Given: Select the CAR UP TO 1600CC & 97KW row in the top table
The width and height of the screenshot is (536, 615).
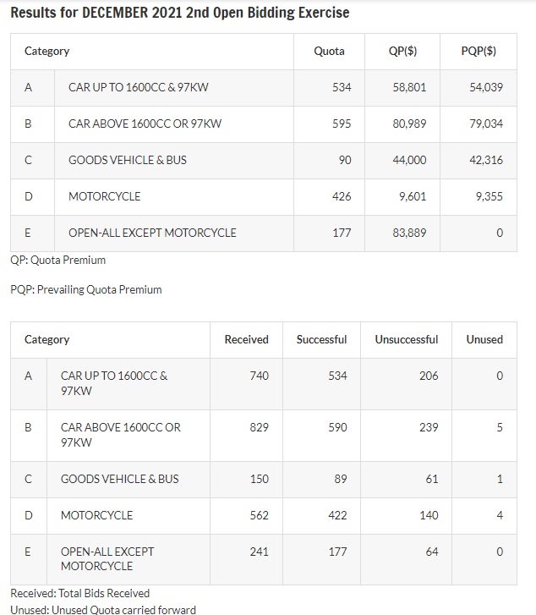Looking at the screenshot, I should click(264, 87).
